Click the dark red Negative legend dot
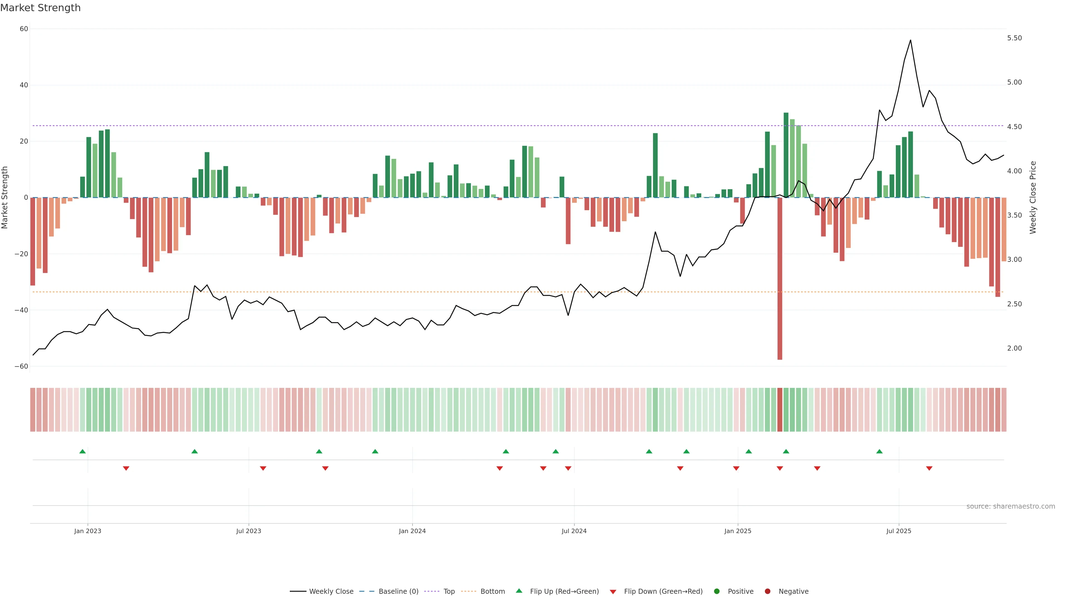The image size is (1069, 601). click(767, 591)
